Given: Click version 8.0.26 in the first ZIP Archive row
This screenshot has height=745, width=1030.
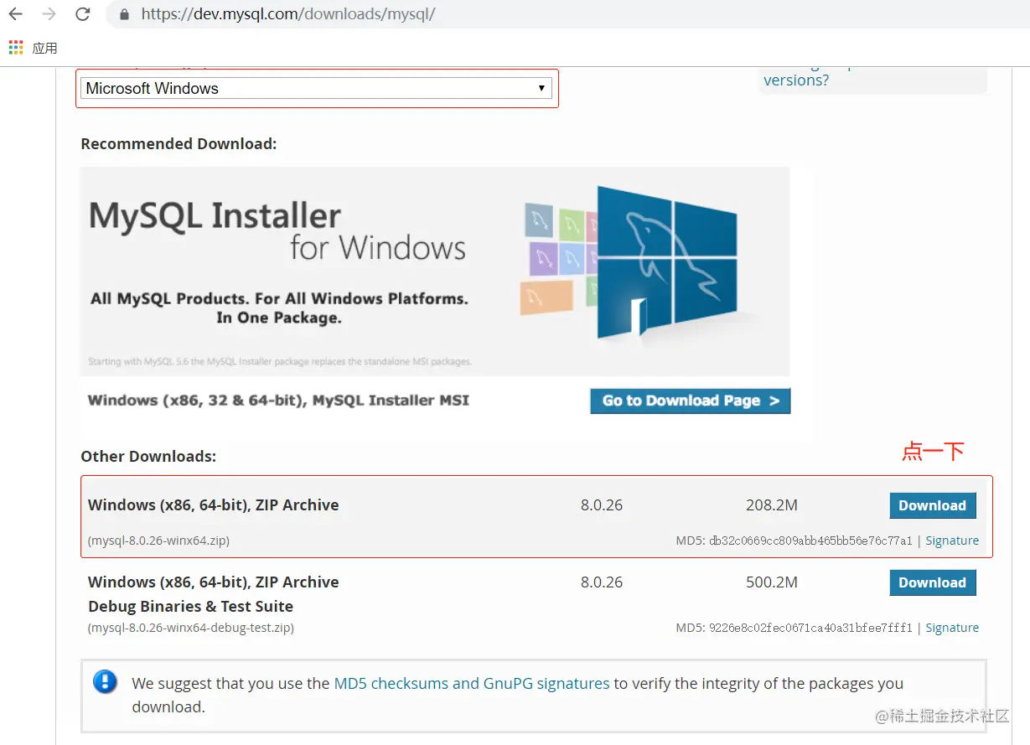Looking at the screenshot, I should click(x=602, y=505).
